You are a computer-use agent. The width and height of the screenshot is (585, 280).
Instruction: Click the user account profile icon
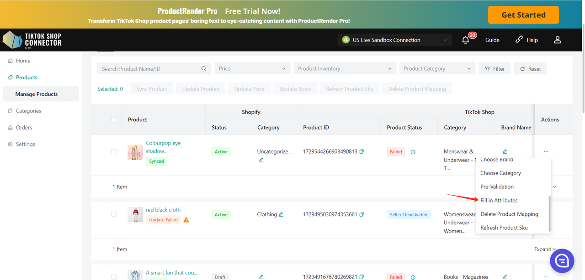(557, 40)
